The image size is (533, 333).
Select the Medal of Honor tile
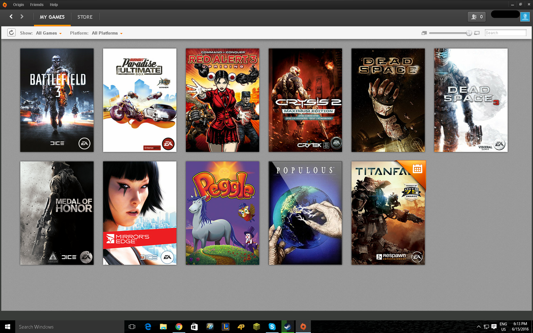pos(57,213)
